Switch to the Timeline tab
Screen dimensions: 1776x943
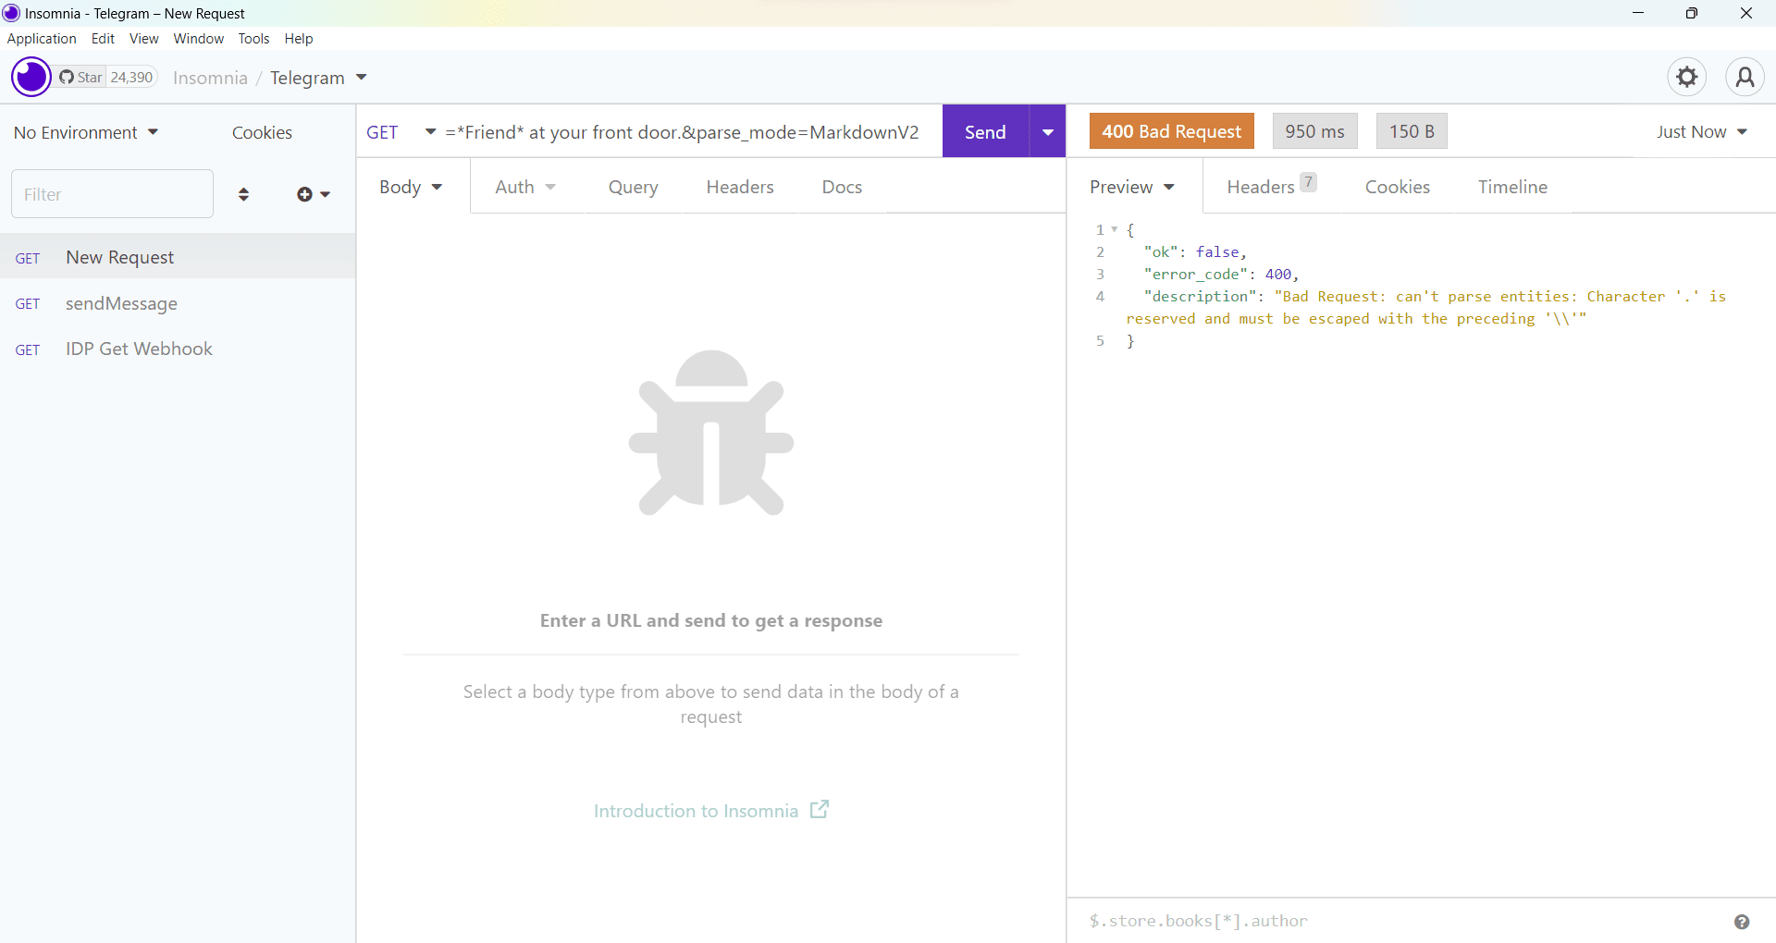coord(1512,187)
